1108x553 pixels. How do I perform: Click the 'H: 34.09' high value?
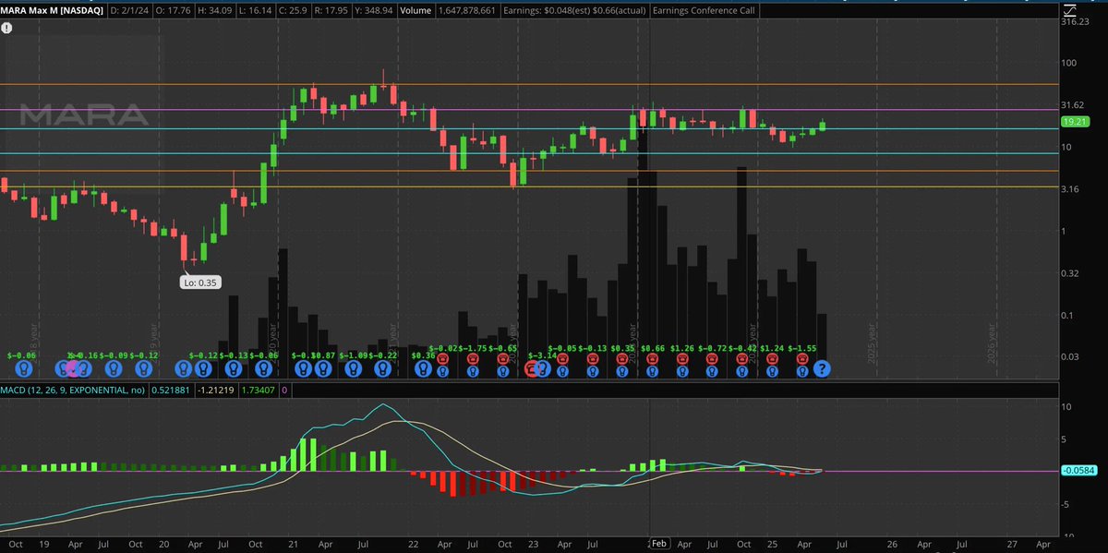click(214, 13)
